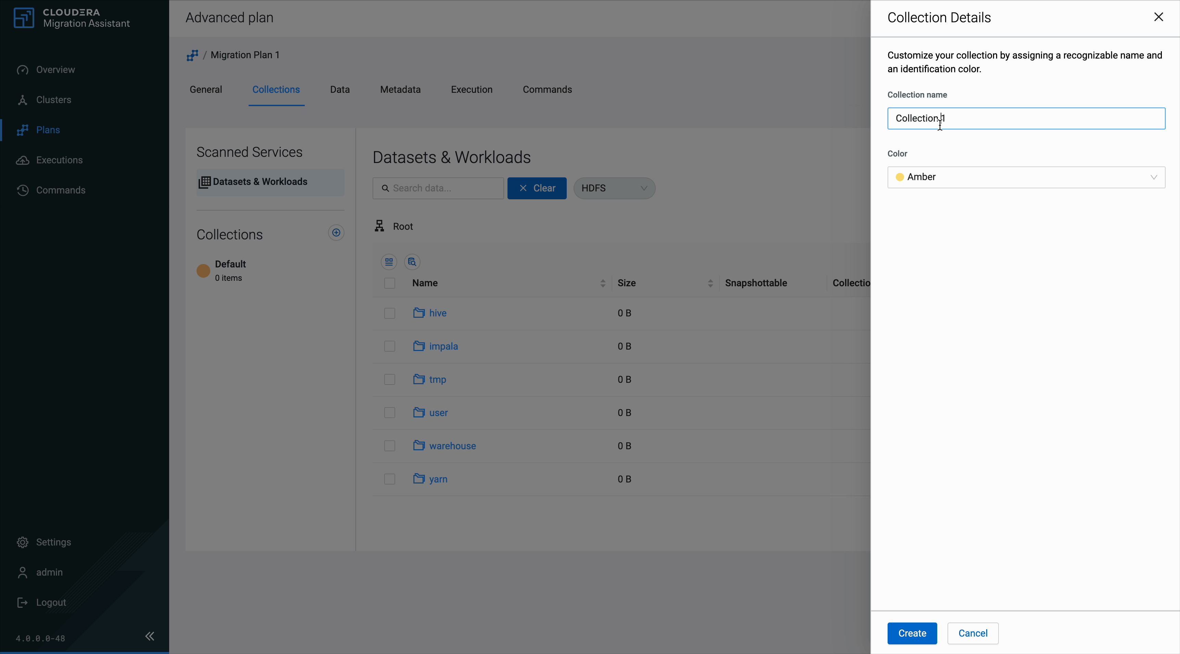Switch to the Metadata tab

(400, 90)
